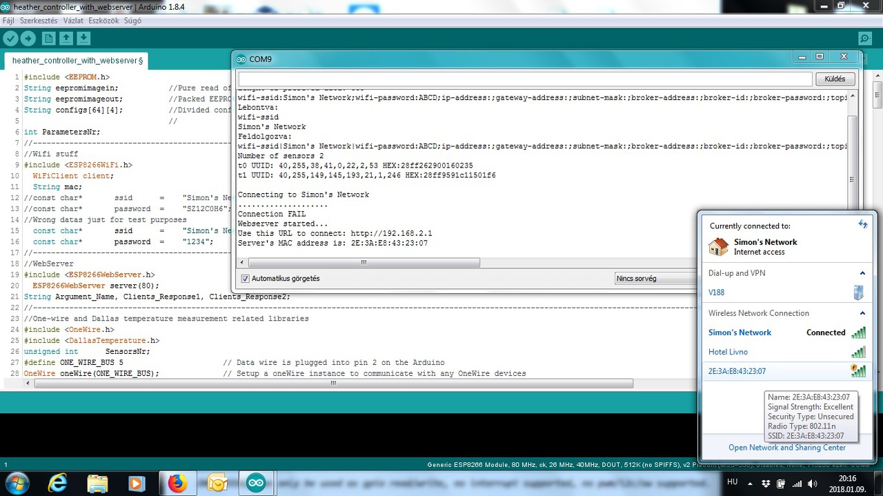This screenshot has height=496, width=883.
Task: Switch to Firefox on the taskbar
Action: (177, 484)
